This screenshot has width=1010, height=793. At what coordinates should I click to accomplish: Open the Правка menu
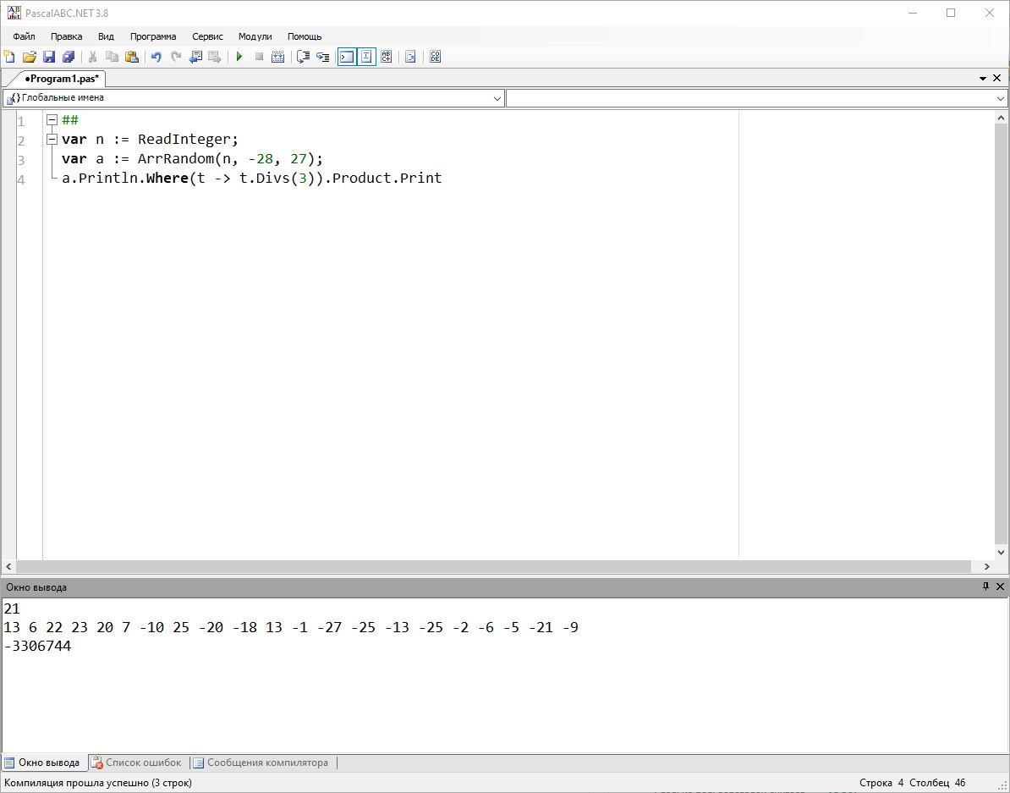66,36
